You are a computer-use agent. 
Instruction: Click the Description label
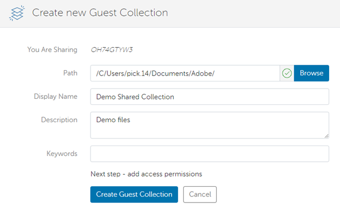coord(59,119)
